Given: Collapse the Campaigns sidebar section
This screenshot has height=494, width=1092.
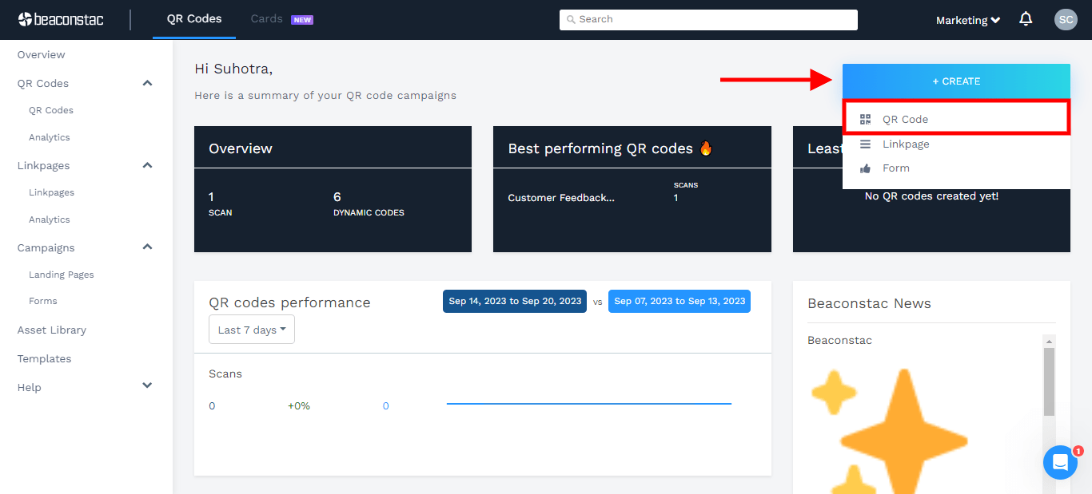Looking at the screenshot, I should (x=147, y=247).
